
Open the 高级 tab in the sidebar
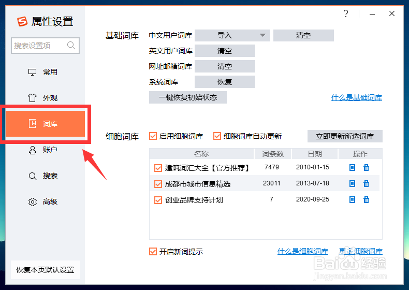point(45,201)
